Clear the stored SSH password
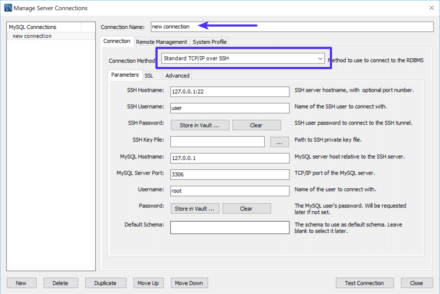 [256, 125]
